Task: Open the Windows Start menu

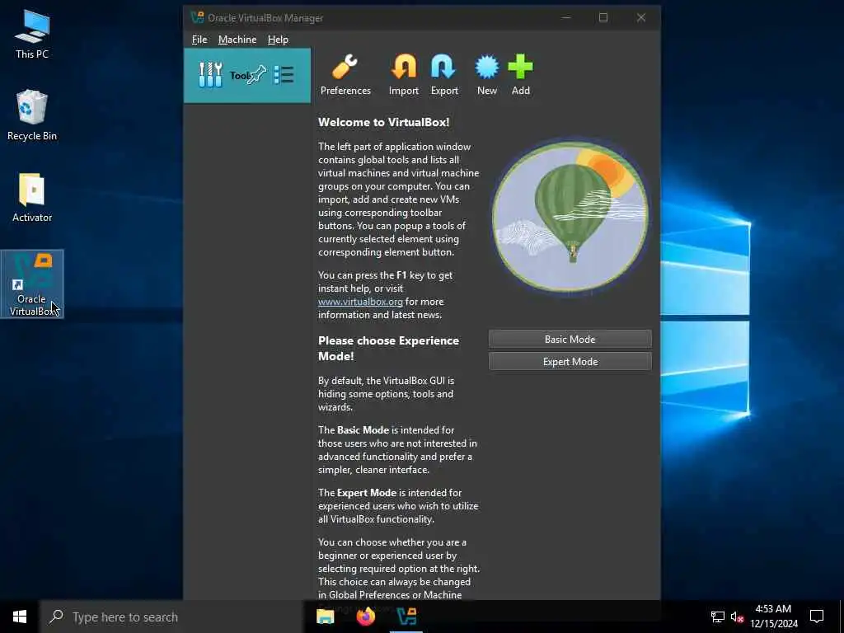Action: tap(20, 617)
